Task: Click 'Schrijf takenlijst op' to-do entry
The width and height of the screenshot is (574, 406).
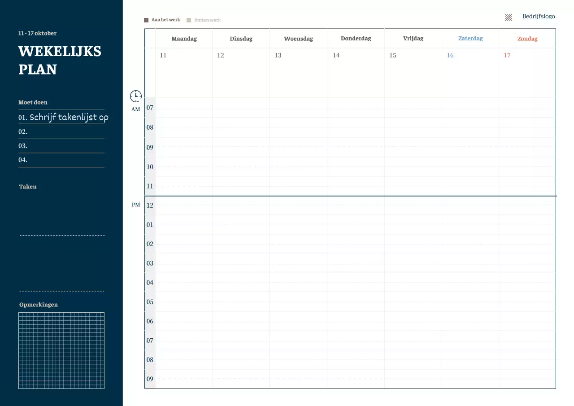Action: 69,118
